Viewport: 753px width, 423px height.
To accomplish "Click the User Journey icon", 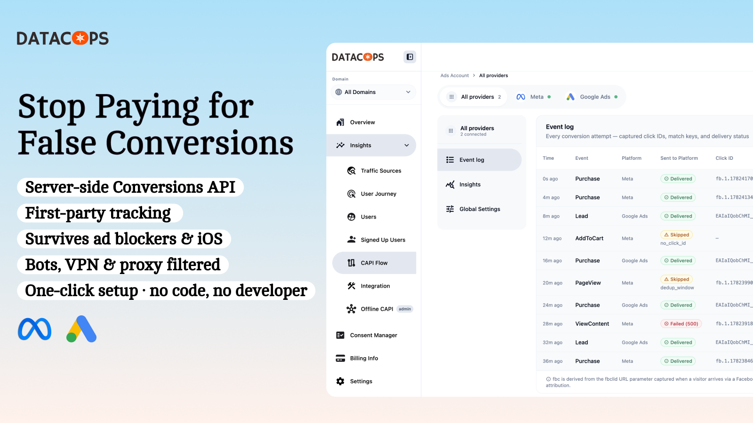I will pos(352,194).
